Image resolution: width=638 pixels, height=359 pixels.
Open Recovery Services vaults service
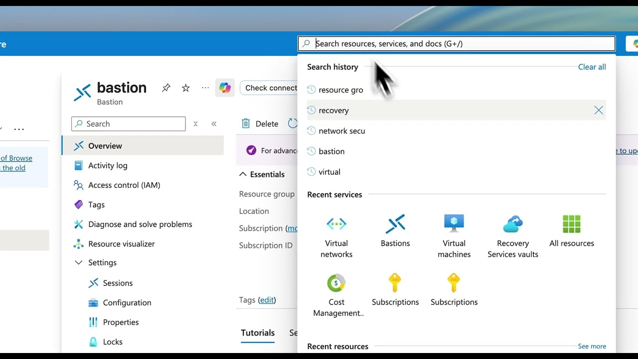point(513,237)
